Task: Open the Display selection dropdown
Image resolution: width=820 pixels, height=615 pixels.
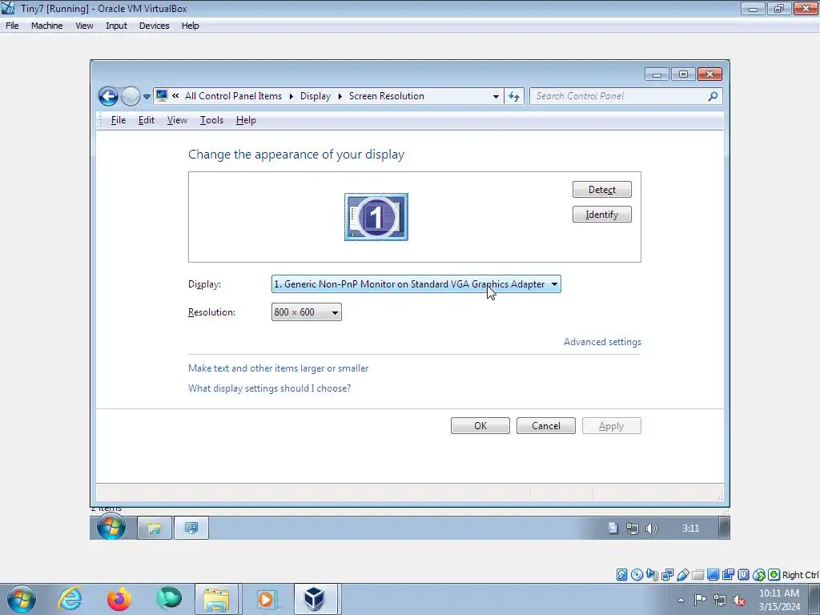Action: [416, 284]
